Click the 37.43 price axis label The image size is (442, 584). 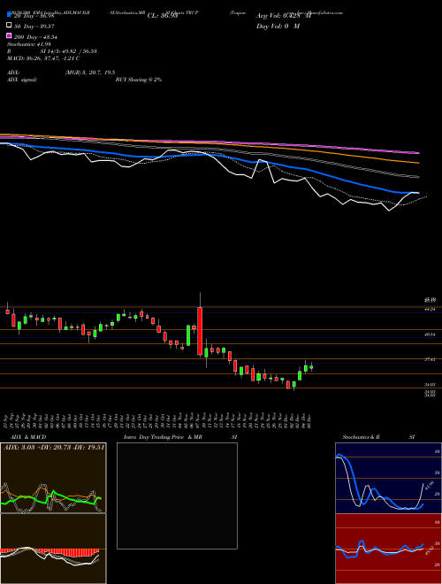coord(430,360)
